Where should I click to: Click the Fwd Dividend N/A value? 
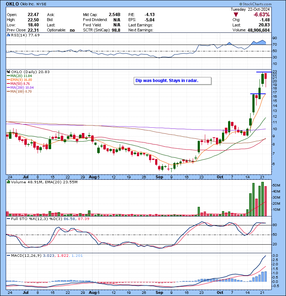[x=117, y=20]
